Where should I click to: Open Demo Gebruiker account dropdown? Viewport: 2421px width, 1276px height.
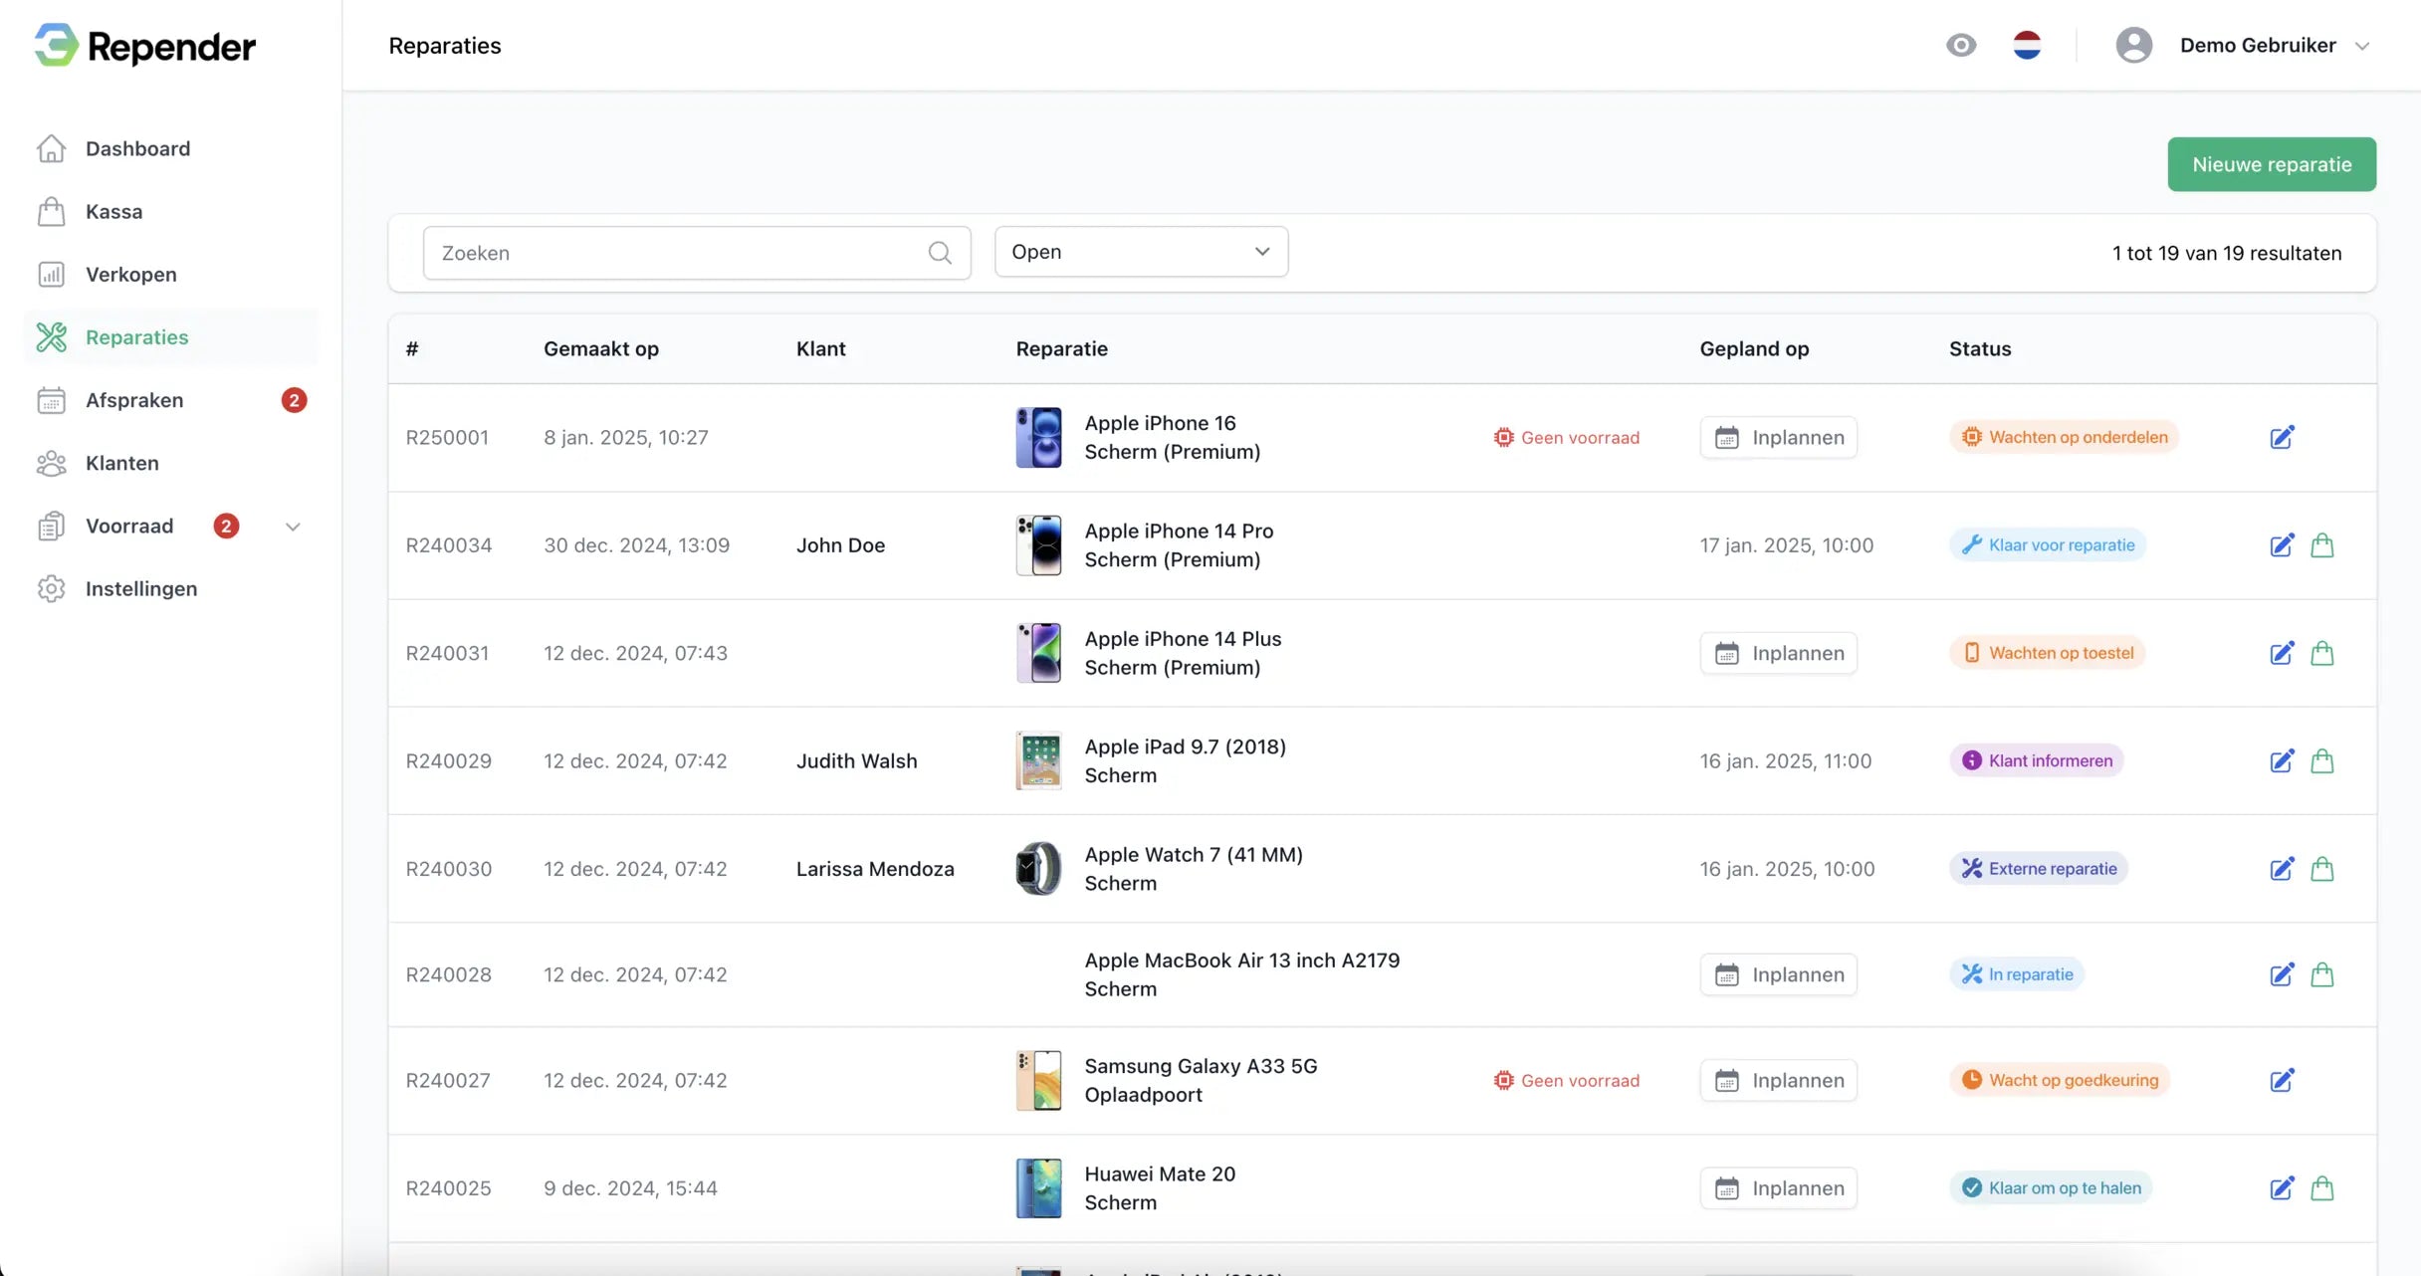[2257, 45]
